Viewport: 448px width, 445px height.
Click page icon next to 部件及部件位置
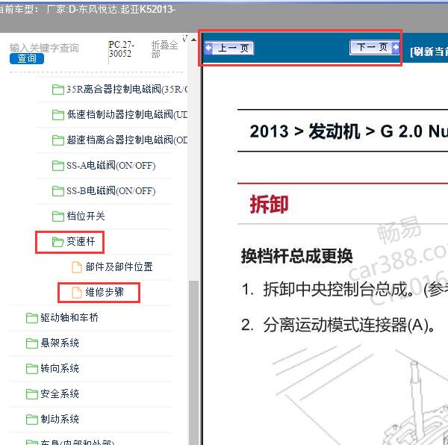77,267
